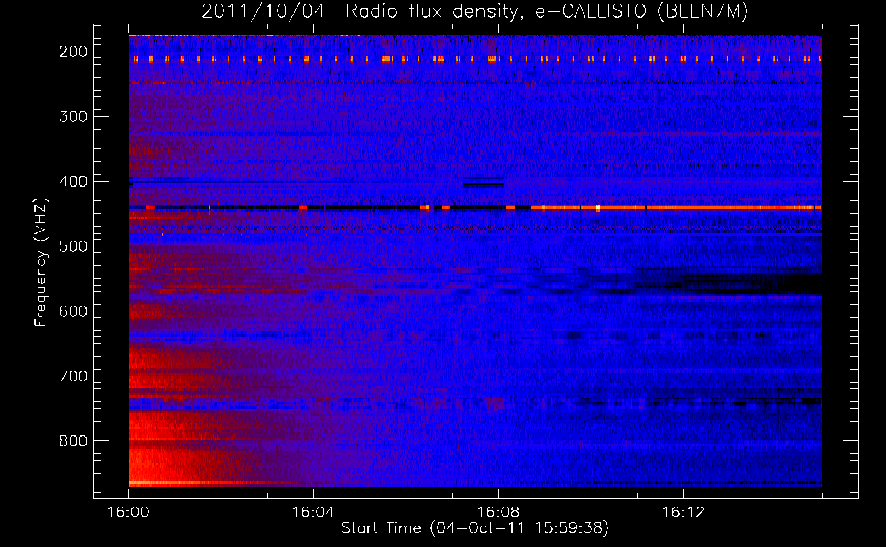Click the 200 frequency tick label
The image size is (886, 547).
(73, 51)
